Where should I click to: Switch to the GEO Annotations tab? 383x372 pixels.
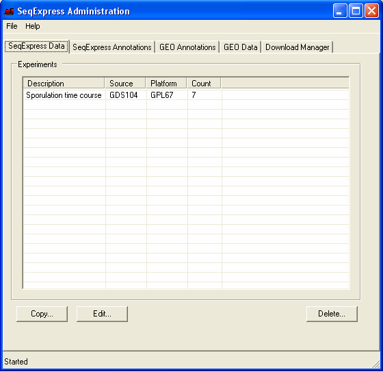pyautogui.click(x=187, y=47)
